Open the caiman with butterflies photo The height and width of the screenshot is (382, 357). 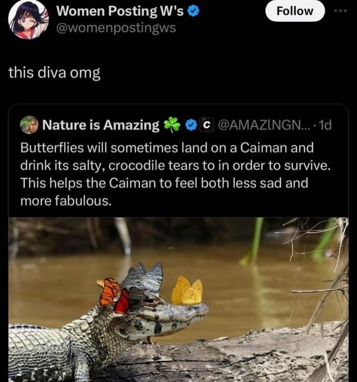(178, 299)
